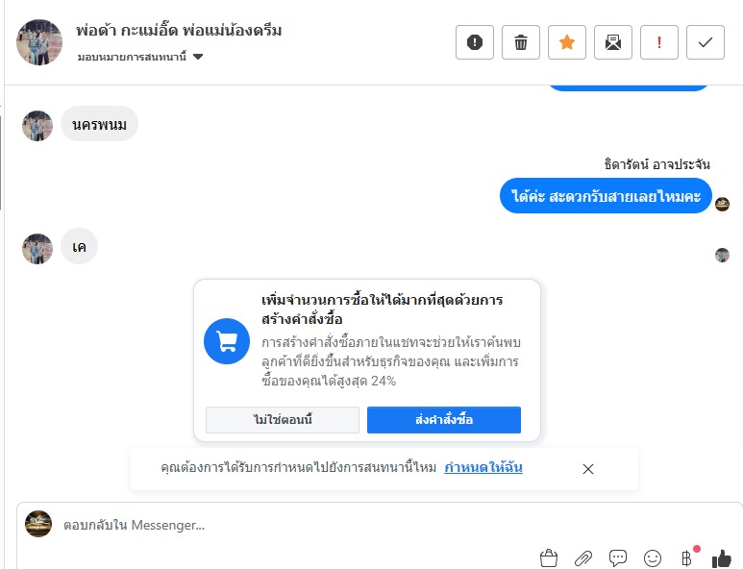Open the customer's profile picture in header

[39, 42]
